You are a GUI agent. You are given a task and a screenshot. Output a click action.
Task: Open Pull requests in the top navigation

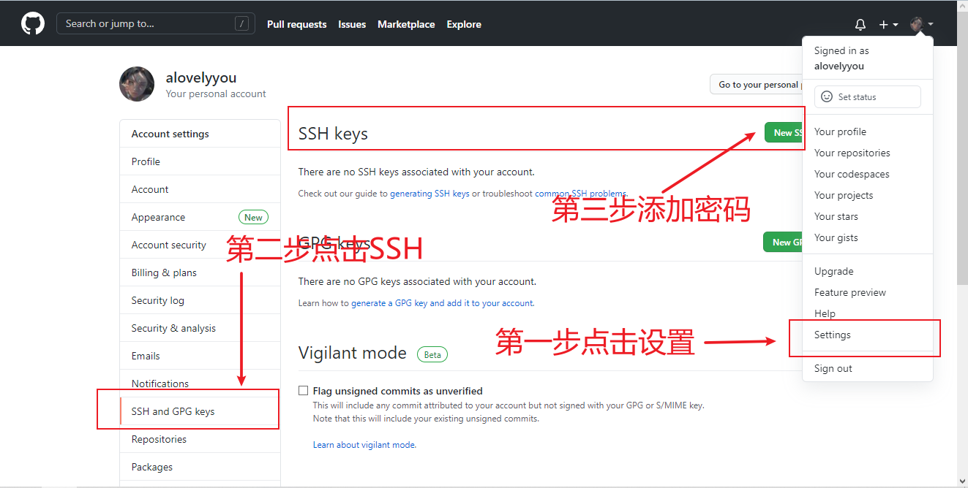[x=297, y=24]
